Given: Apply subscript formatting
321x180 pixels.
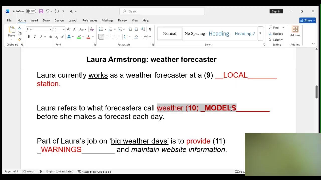Looking at the screenshot, I should pos(57,37).
